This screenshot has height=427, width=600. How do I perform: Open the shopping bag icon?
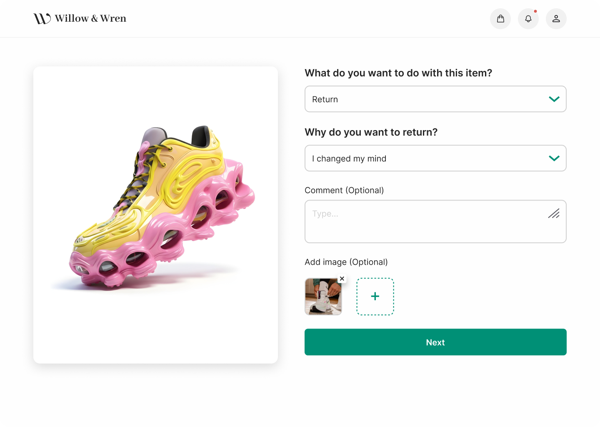pos(500,19)
